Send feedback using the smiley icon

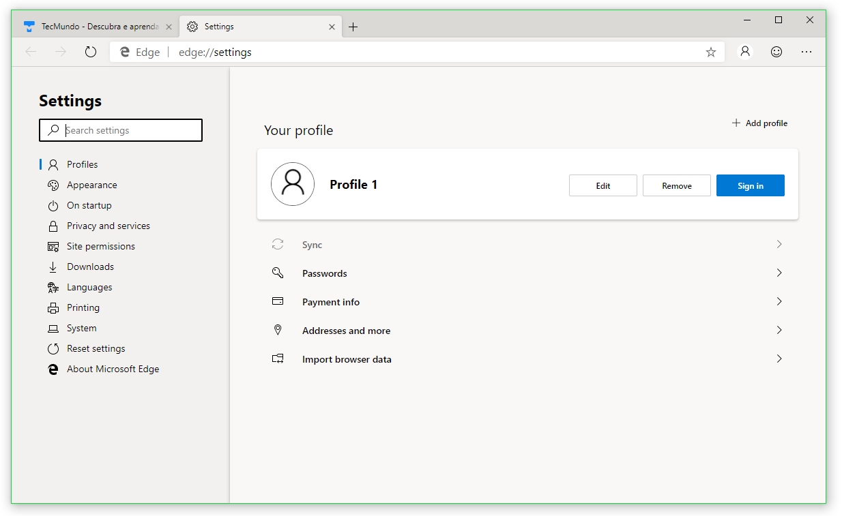point(776,52)
